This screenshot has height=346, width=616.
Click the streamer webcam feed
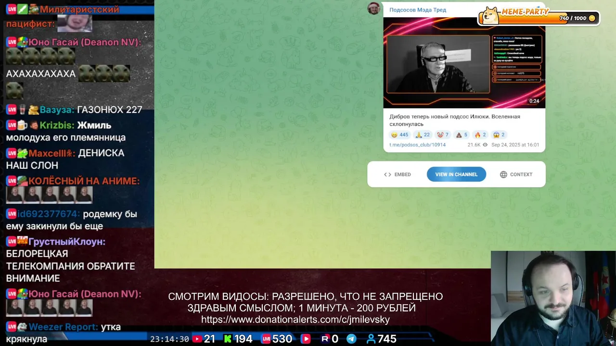click(553, 298)
